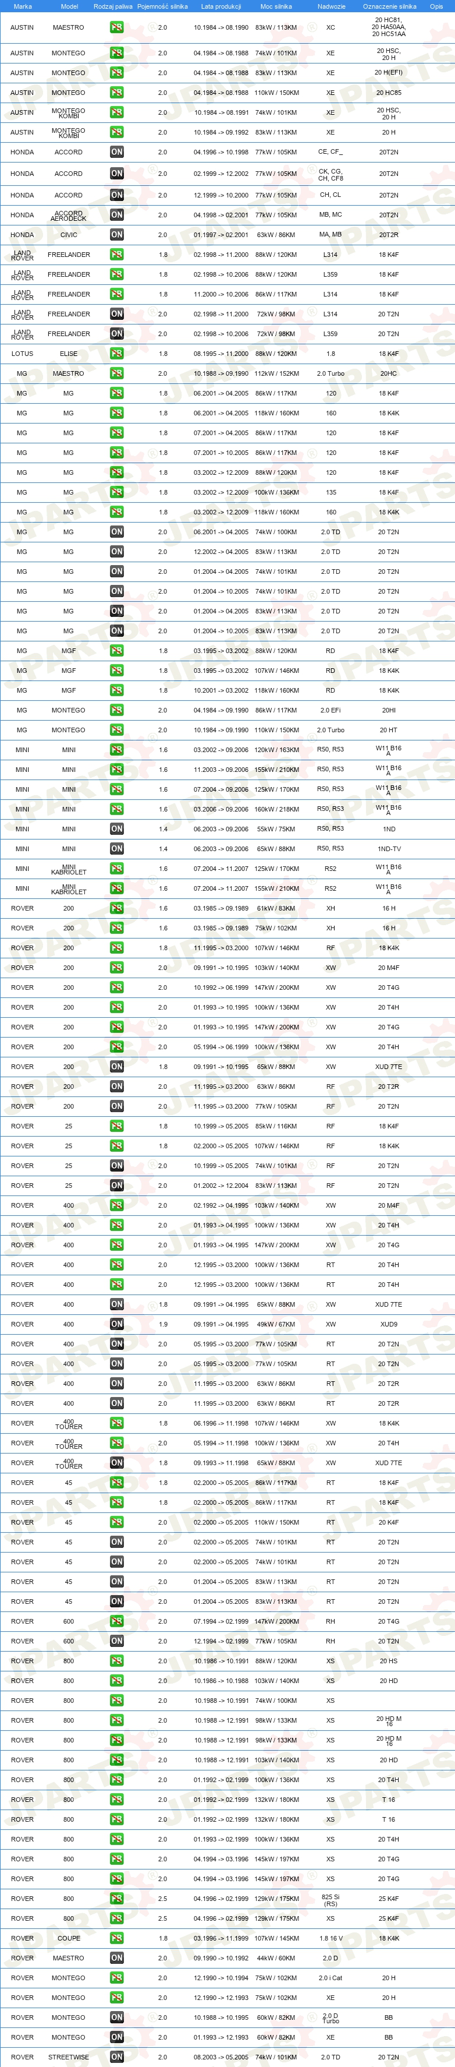Viewport: 455px width, 2067px height.
Task: Click the Oznaczenie silnika column header
Action: (x=389, y=6)
